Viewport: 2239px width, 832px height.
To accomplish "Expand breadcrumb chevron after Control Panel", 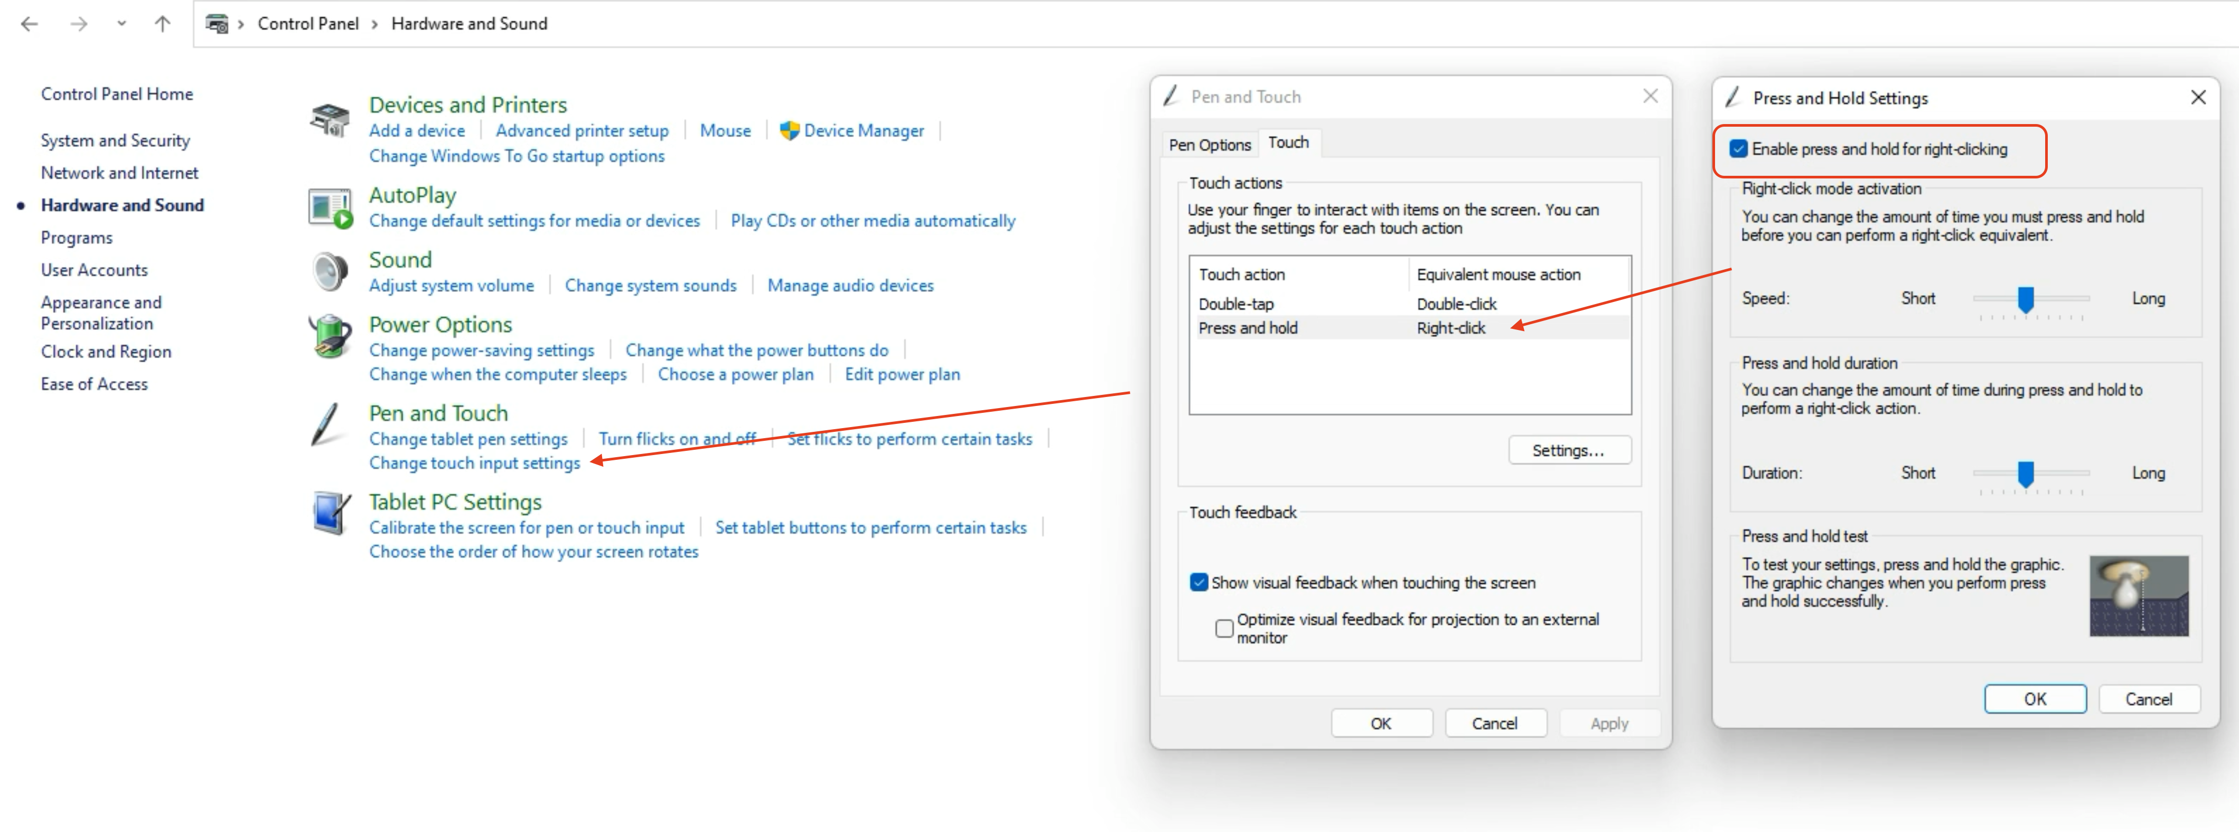I will pyautogui.click(x=374, y=24).
